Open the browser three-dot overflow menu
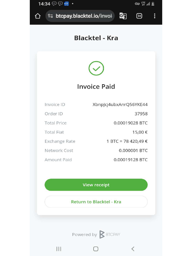Image resolution: width=192 pixels, height=256 pixels. coord(154,16)
